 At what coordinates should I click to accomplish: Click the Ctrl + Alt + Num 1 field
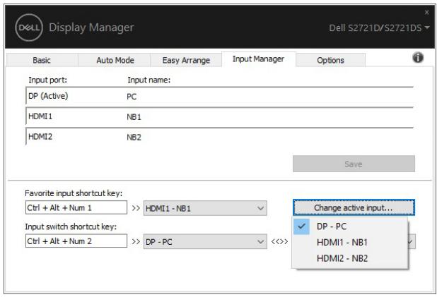point(76,207)
